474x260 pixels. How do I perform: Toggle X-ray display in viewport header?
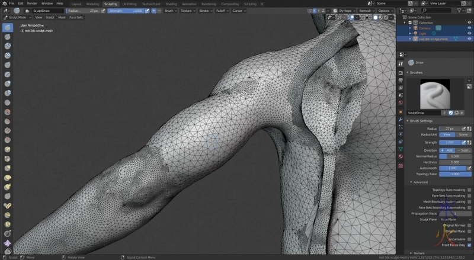pyautogui.click(x=363, y=18)
